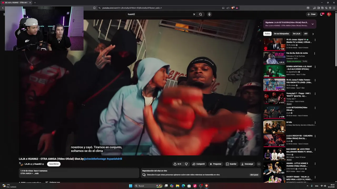Start voice search with the microphone icon
Image resolution: width=337 pixels, height=189 pixels.
tap(209, 14)
